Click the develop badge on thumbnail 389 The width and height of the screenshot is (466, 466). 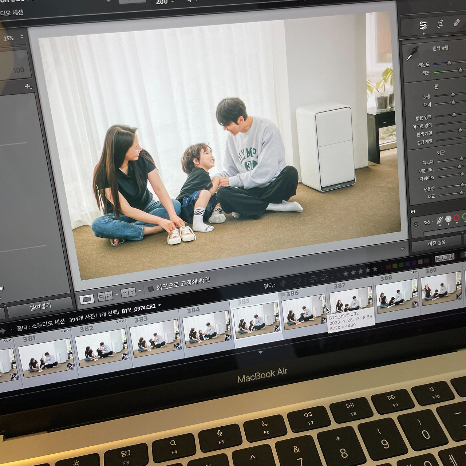click(459, 297)
